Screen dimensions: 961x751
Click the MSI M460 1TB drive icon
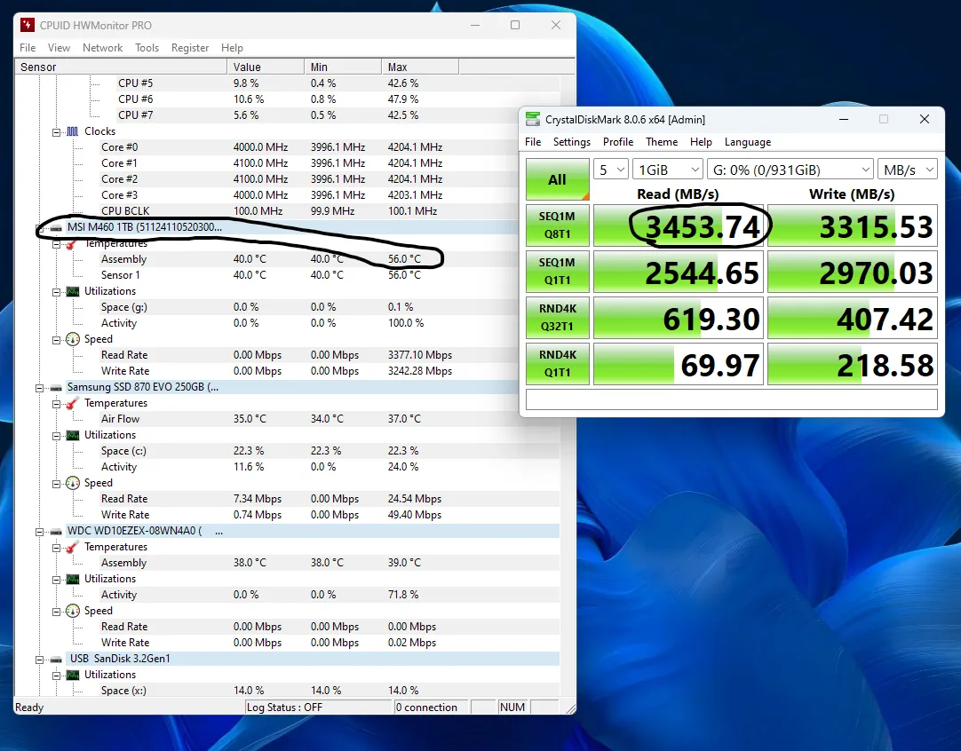[x=56, y=227]
